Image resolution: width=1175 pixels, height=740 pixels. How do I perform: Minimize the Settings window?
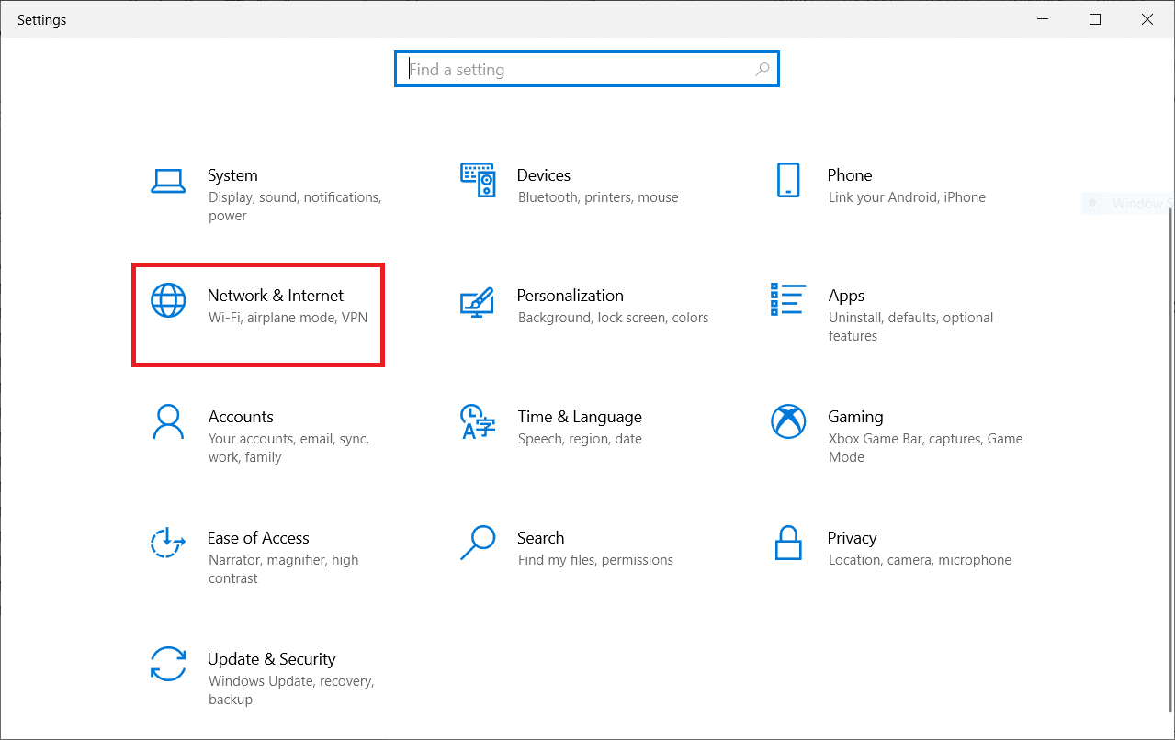pyautogui.click(x=1043, y=19)
